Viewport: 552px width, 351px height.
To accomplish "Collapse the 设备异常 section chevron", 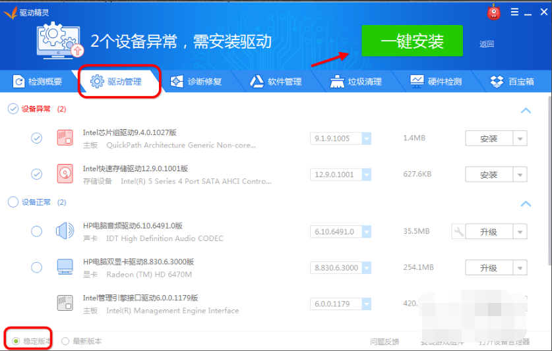I will [x=526, y=110].
